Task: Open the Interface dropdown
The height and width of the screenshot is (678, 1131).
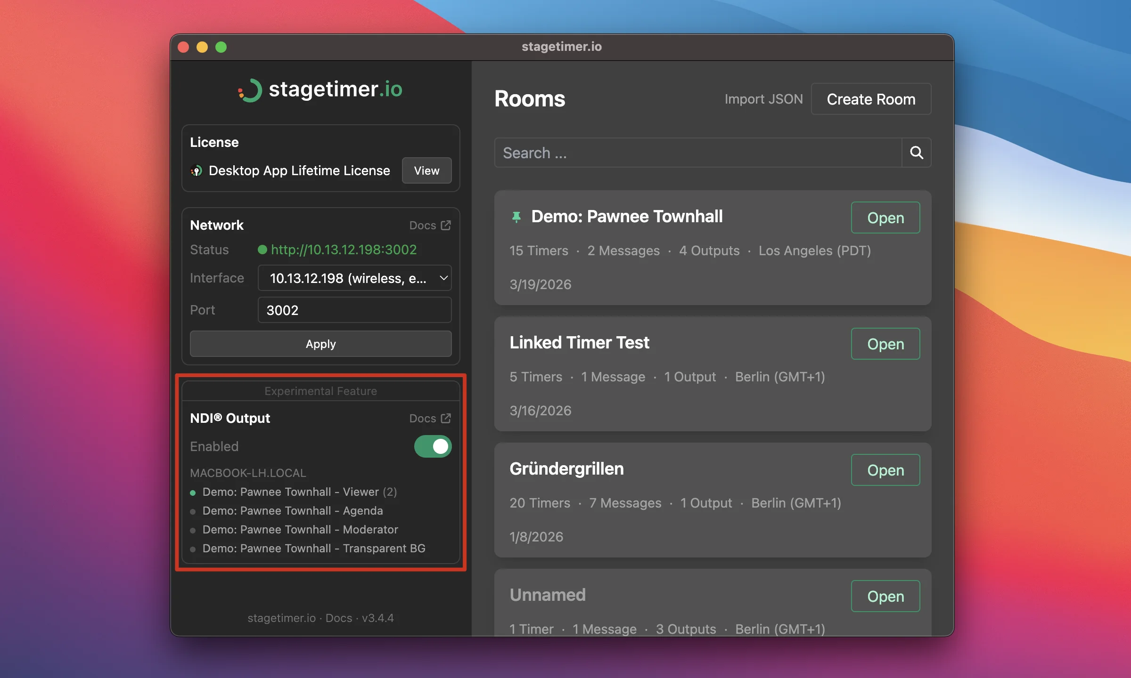Action: (354, 278)
